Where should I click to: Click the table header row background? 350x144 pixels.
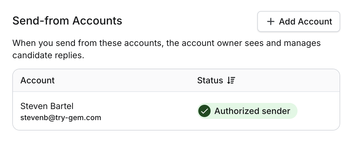point(176,81)
